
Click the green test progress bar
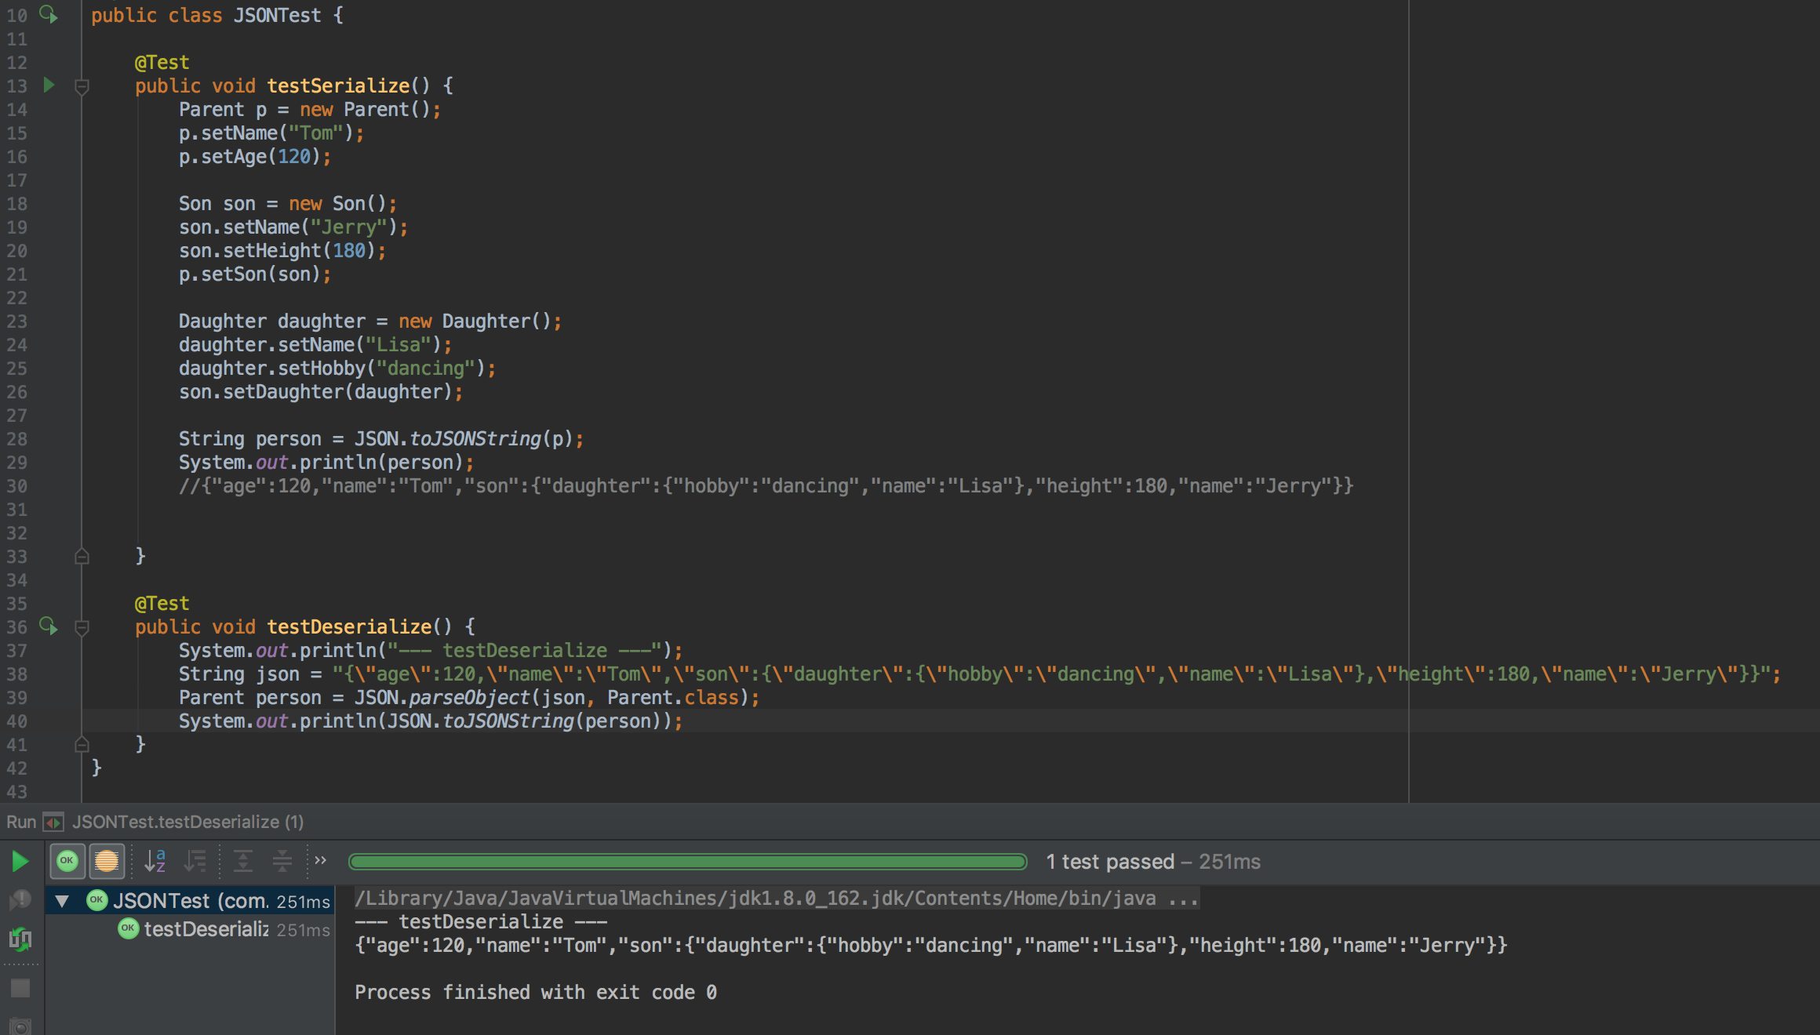pyautogui.click(x=687, y=862)
